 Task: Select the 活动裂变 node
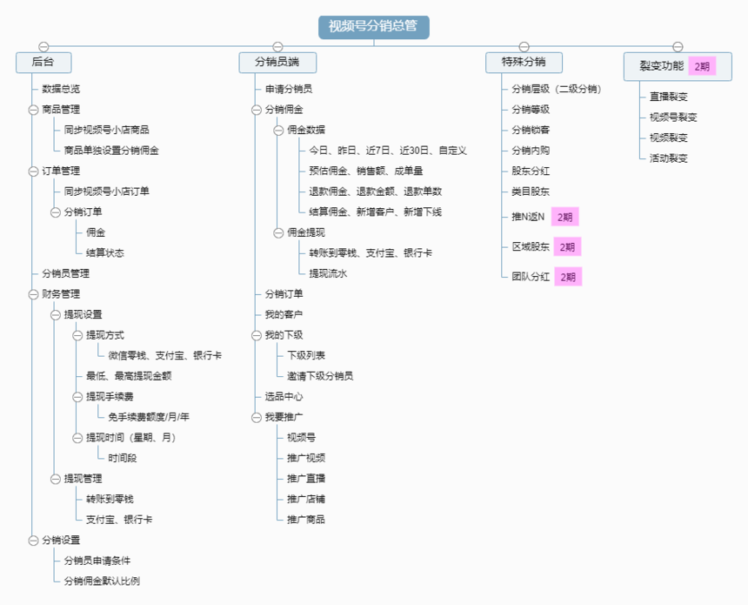[x=669, y=158]
